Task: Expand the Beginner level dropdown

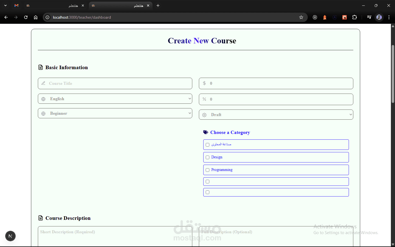Action: pos(115,113)
